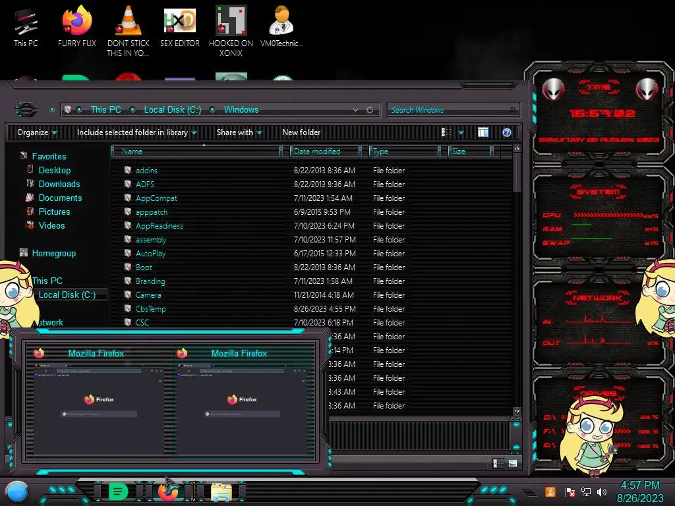Open Downloads in Favorites
This screenshot has height=506, width=675.
point(59,184)
